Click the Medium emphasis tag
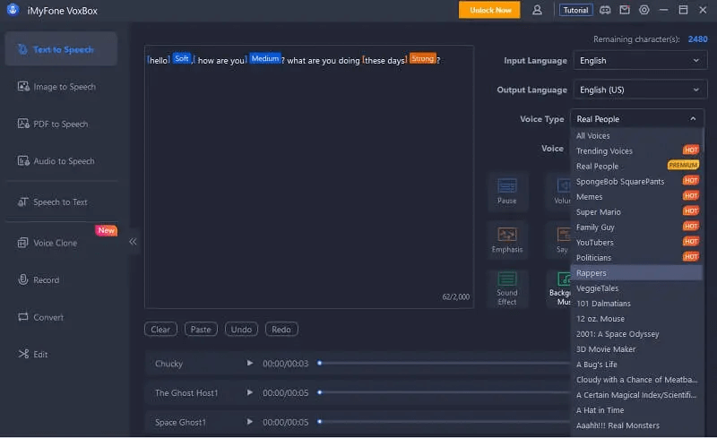Image resolution: width=717 pixels, height=438 pixels. pos(264,58)
